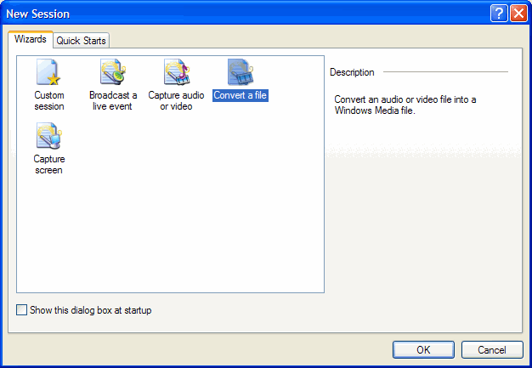Screen dimensions: 532x368
Task: Click the 'Capture audio or video' text label
Action: (x=176, y=101)
